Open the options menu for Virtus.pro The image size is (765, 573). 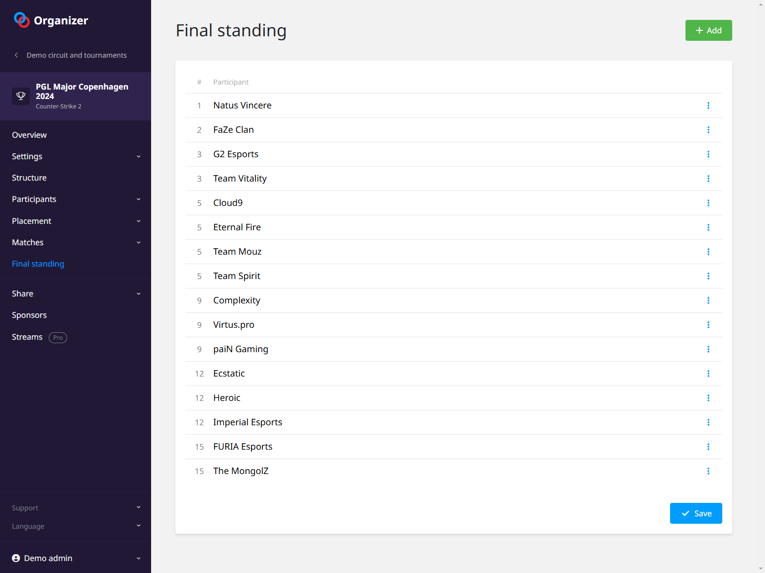tap(708, 325)
